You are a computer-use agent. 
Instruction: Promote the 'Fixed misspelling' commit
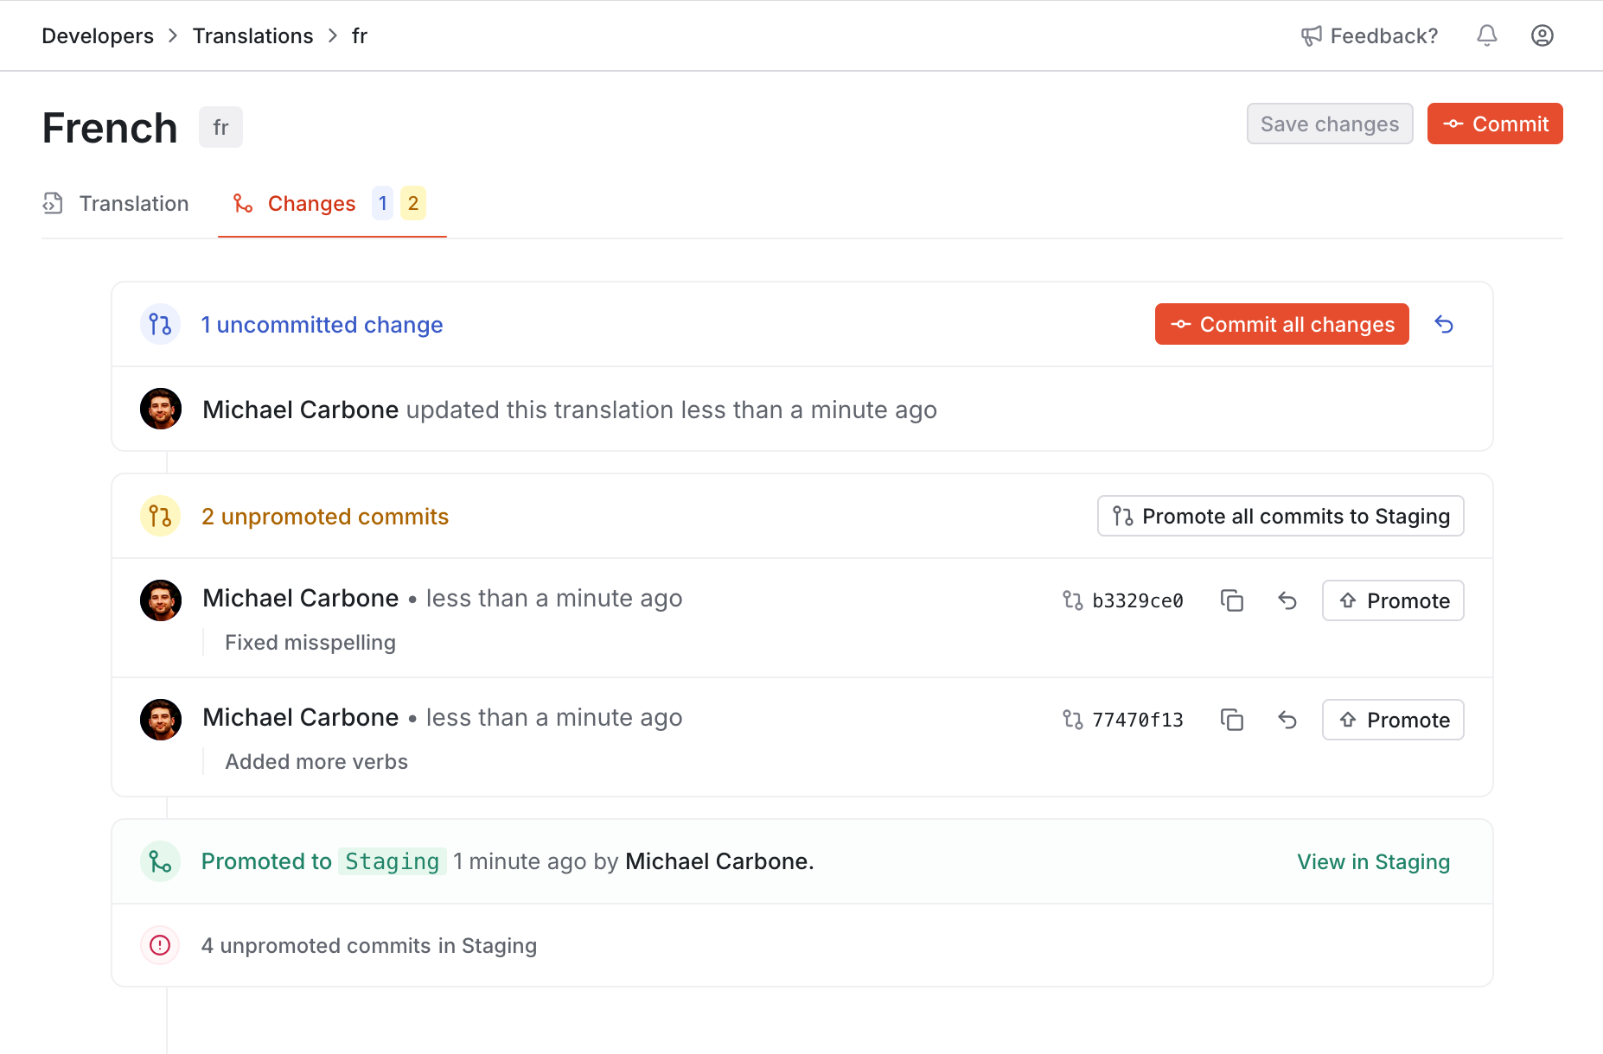[x=1392, y=600]
